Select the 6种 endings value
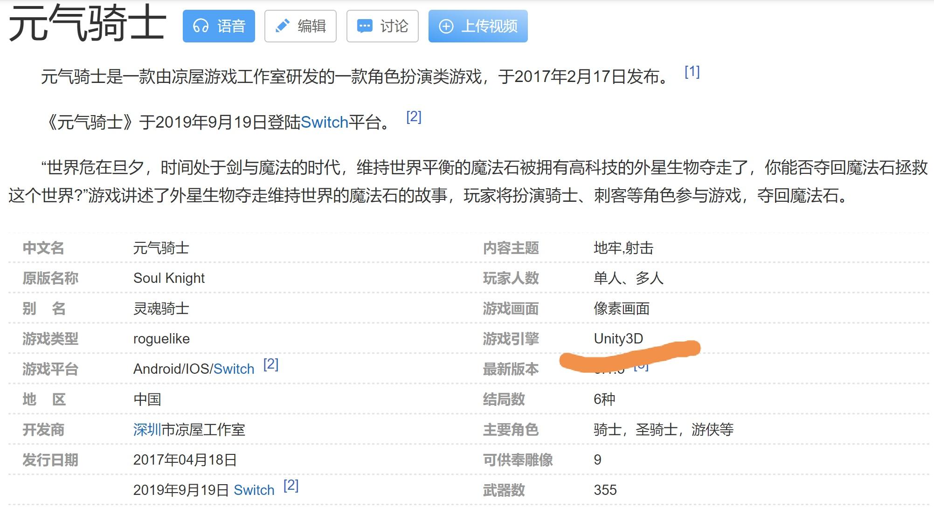Viewport: 934px width, 521px height. pos(604,399)
